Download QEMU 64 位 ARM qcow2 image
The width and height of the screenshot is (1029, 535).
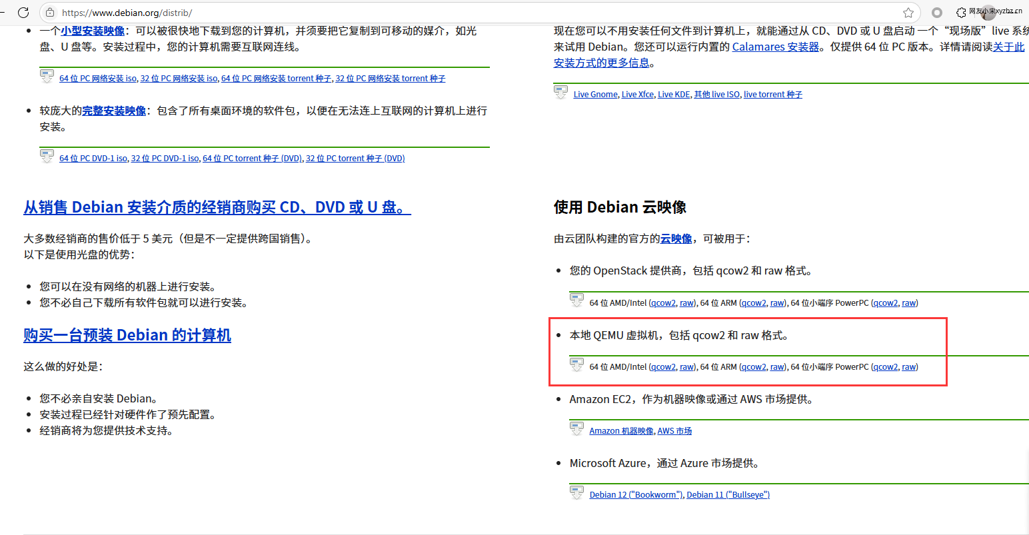[x=754, y=367]
